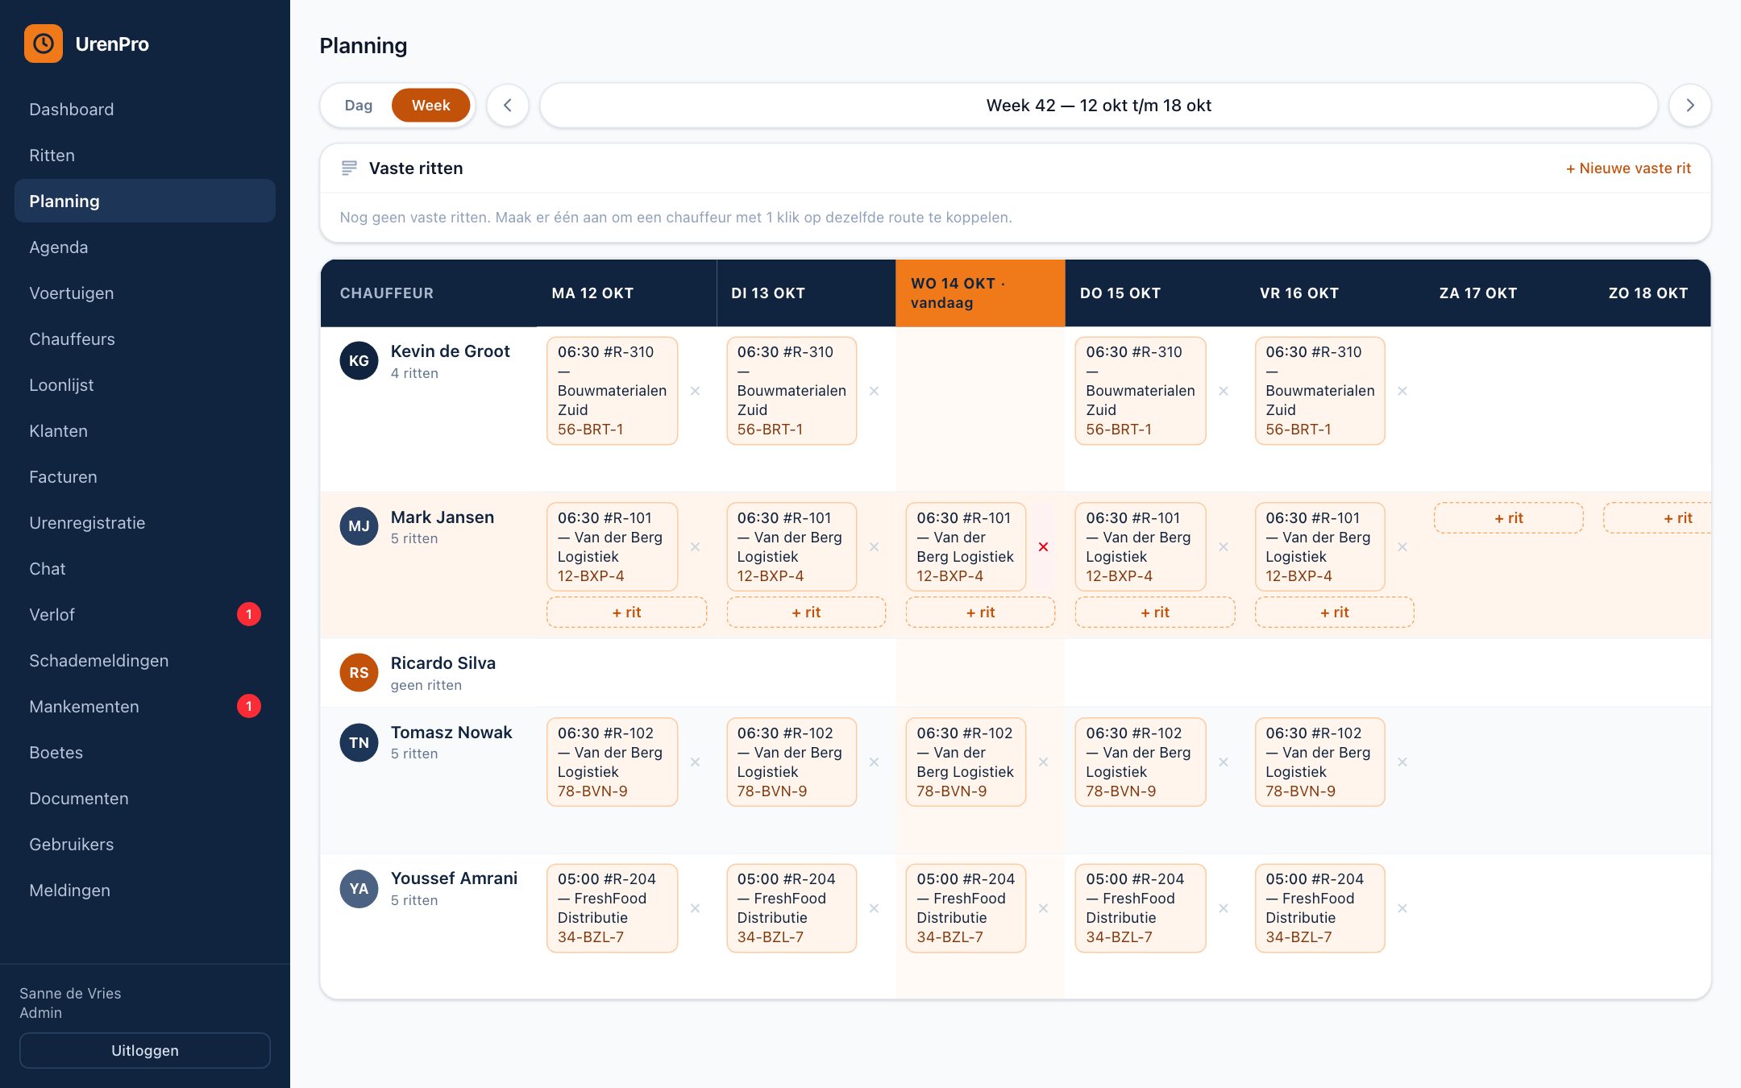Add ride for Mark Jansen on Monday

(x=626, y=613)
